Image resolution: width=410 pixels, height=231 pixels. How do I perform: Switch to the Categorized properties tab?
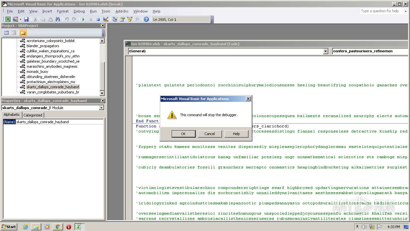point(33,115)
